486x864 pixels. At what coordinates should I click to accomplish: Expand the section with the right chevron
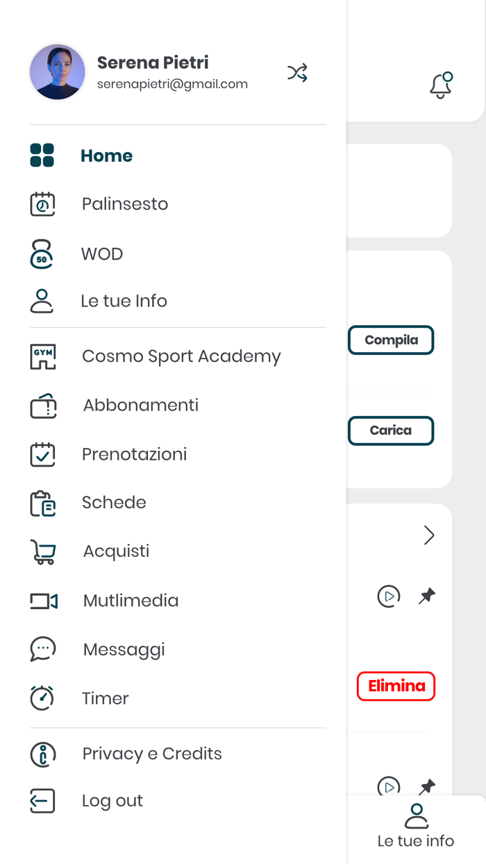click(x=429, y=535)
